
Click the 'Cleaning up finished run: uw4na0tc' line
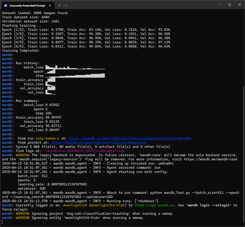point(88,163)
